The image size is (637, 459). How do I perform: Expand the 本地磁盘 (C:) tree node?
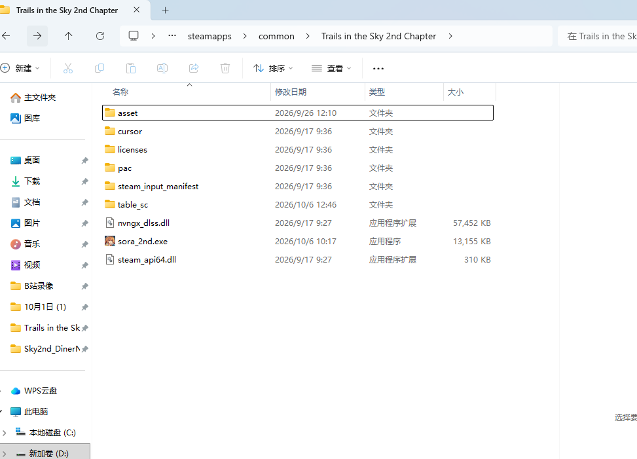tap(4, 433)
